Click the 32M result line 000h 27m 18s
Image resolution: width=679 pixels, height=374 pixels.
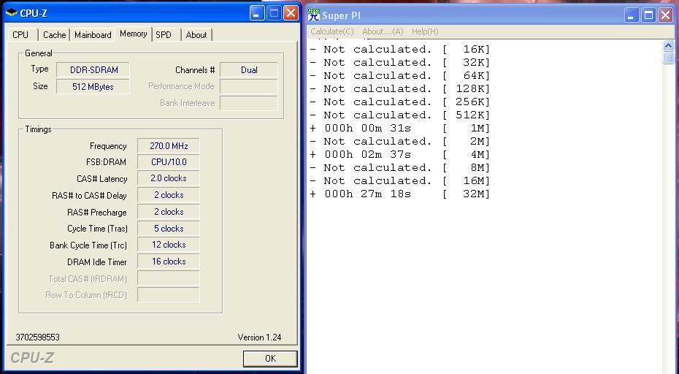tap(399, 194)
